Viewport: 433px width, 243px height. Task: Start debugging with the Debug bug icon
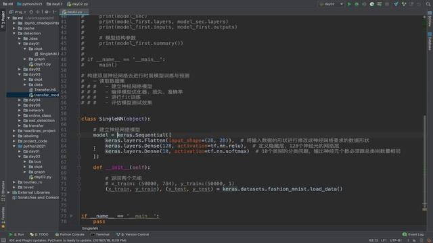357,4
